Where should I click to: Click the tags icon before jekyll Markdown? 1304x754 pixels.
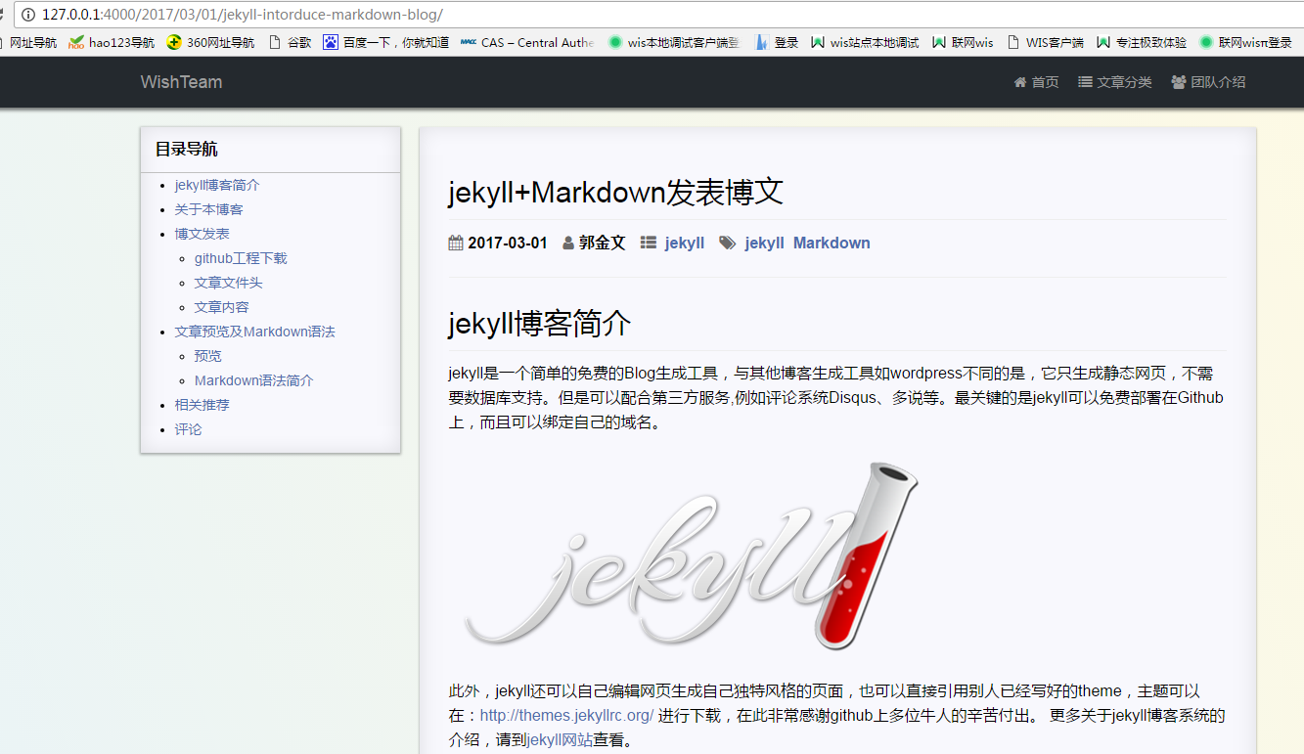tap(727, 243)
